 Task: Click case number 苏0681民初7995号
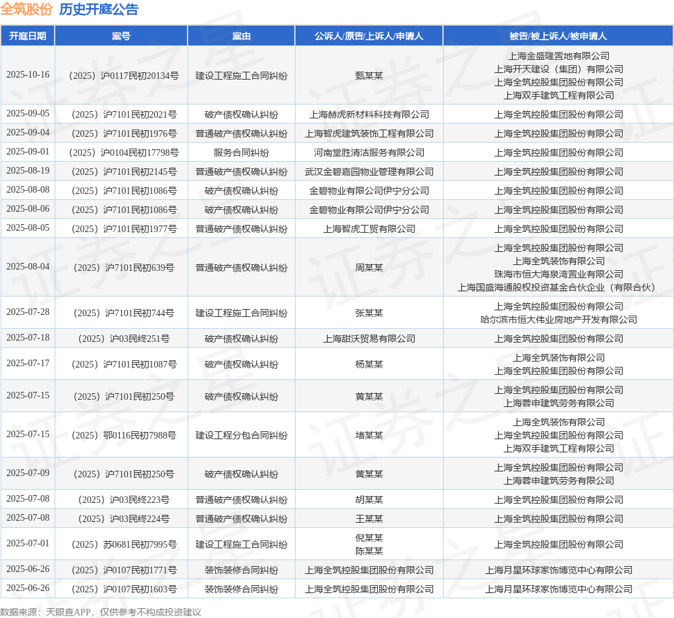click(x=124, y=544)
